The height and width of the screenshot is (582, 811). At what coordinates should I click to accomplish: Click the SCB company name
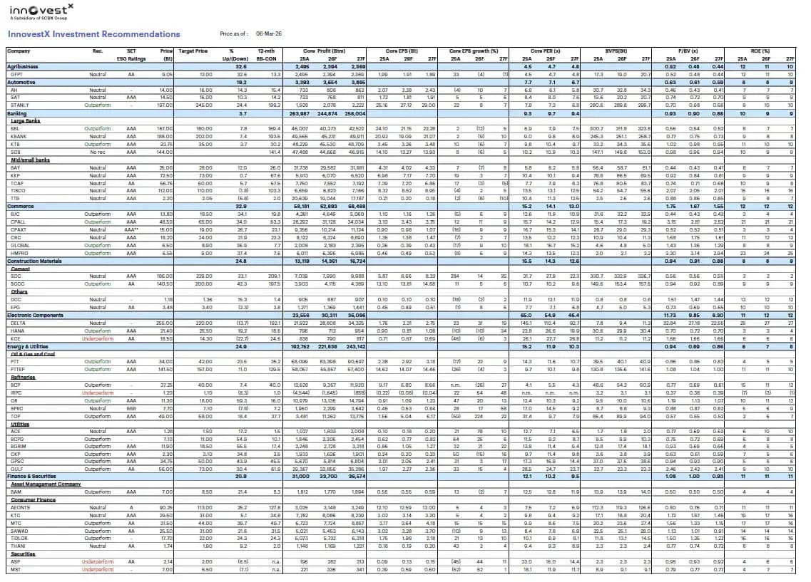pos(15,152)
